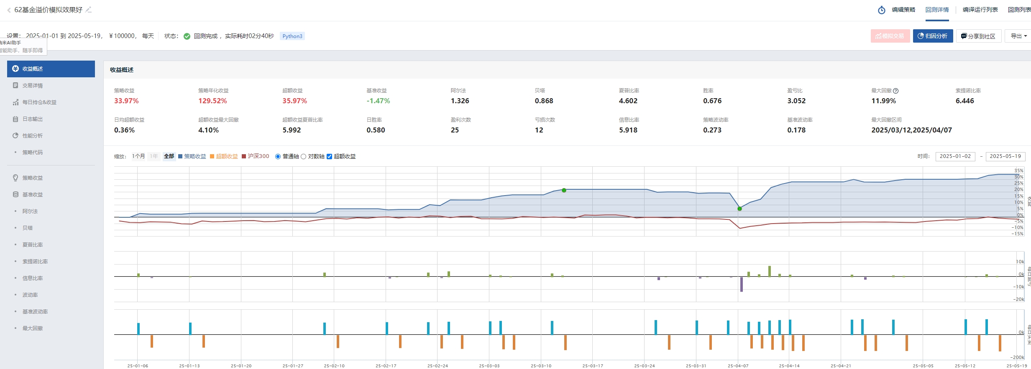Image resolution: width=1031 pixels, height=369 pixels.
Task: Click the 收益概述 panel heading
Action: [x=122, y=70]
